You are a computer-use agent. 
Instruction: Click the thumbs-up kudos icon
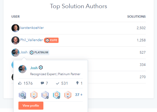point(20,83)
